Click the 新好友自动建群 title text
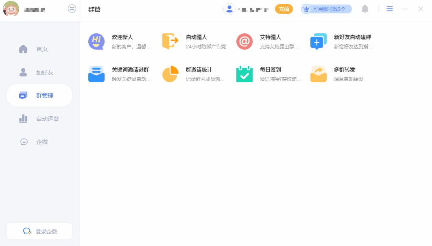432x246 pixels. click(x=353, y=37)
